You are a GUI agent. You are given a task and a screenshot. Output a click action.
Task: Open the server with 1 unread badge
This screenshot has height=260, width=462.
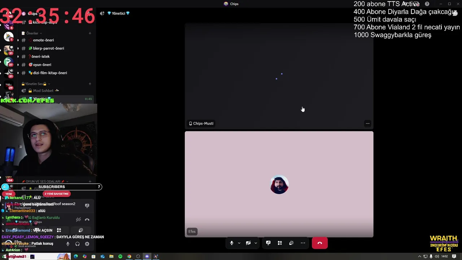point(9,36)
